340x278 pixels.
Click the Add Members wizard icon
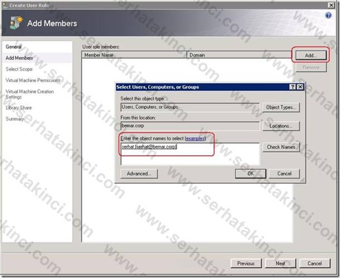point(16,22)
